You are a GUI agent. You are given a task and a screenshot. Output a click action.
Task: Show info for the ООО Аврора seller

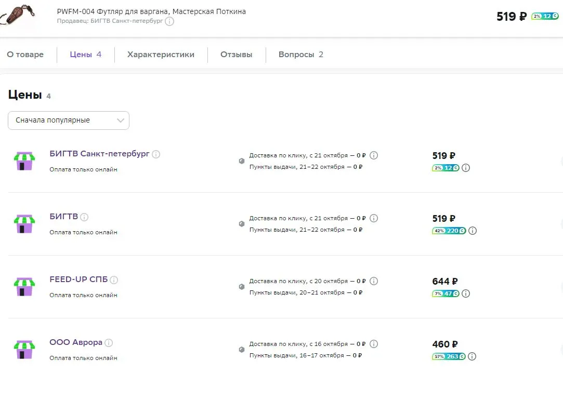[x=109, y=343]
